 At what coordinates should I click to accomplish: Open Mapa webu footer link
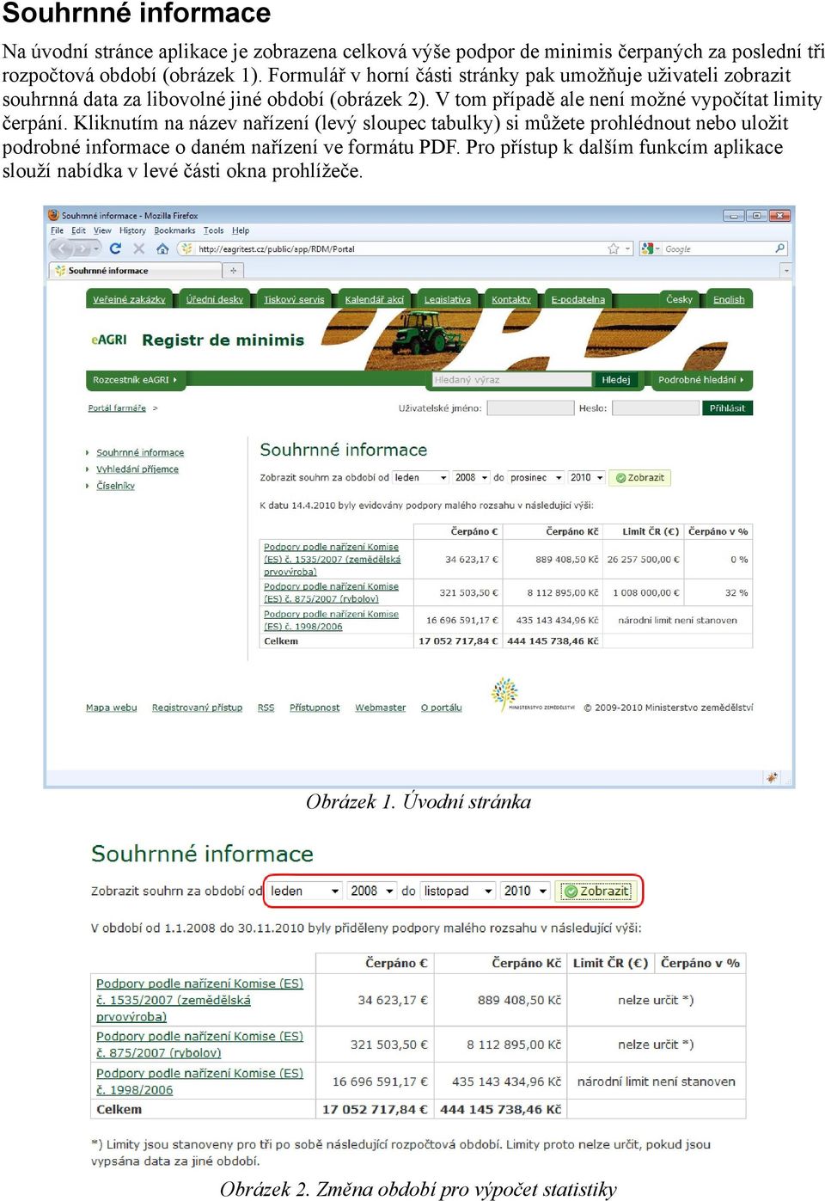pos(111,708)
